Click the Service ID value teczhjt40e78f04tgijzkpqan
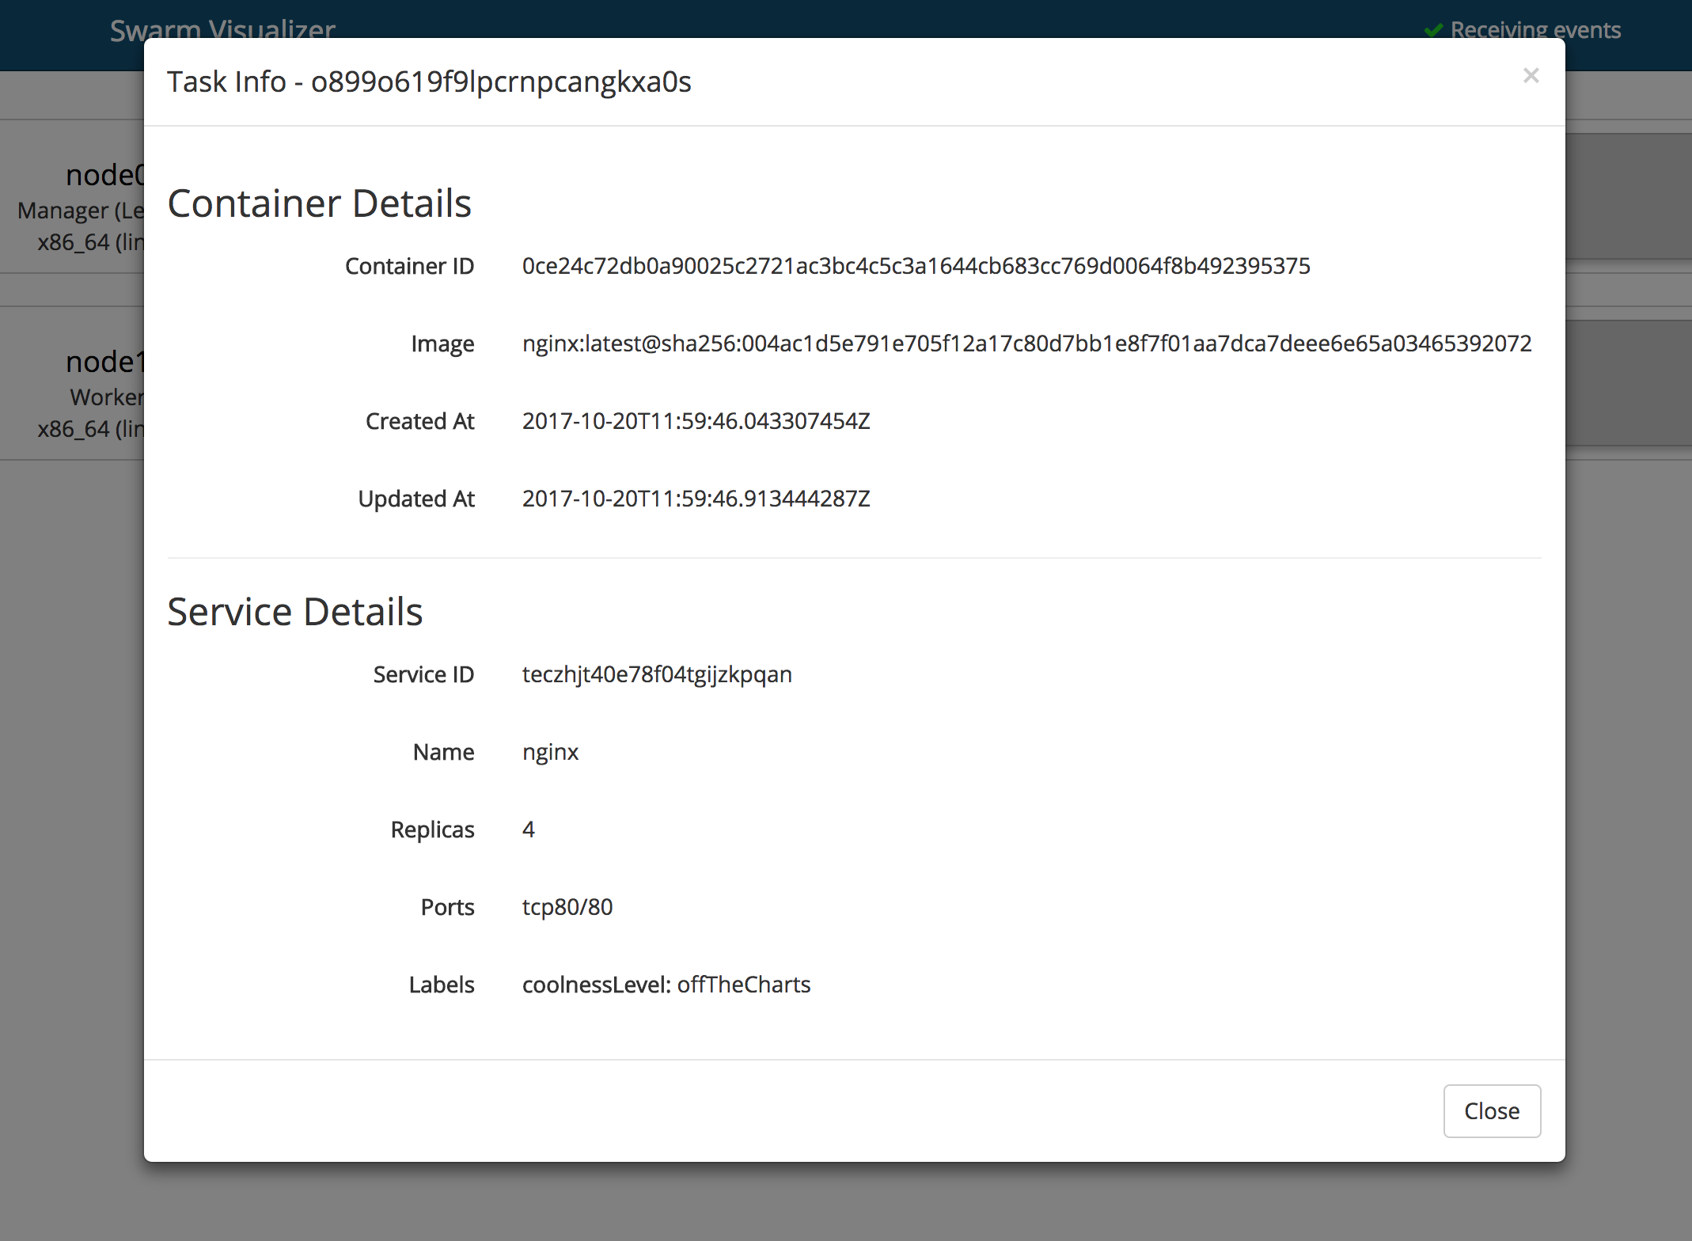Screen dimensions: 1692x1241 click(657, 674)
